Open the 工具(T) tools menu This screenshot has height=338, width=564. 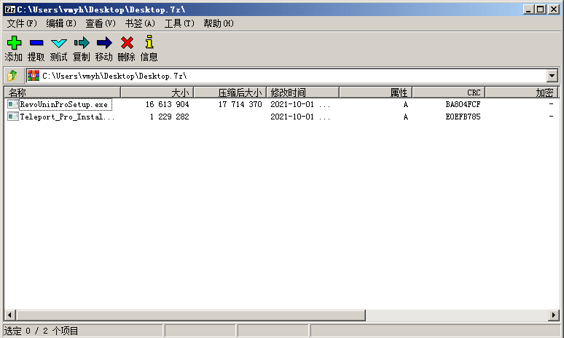click(x=179, y=23)
